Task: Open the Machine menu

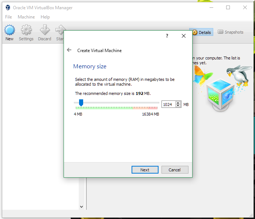Action: click(x=26, y=17)
